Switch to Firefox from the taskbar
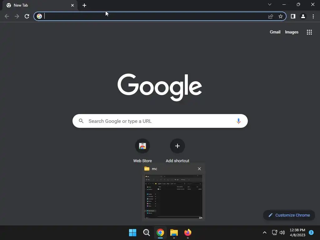Viewport: 320px width, 240px height. (x=188, y=232)
